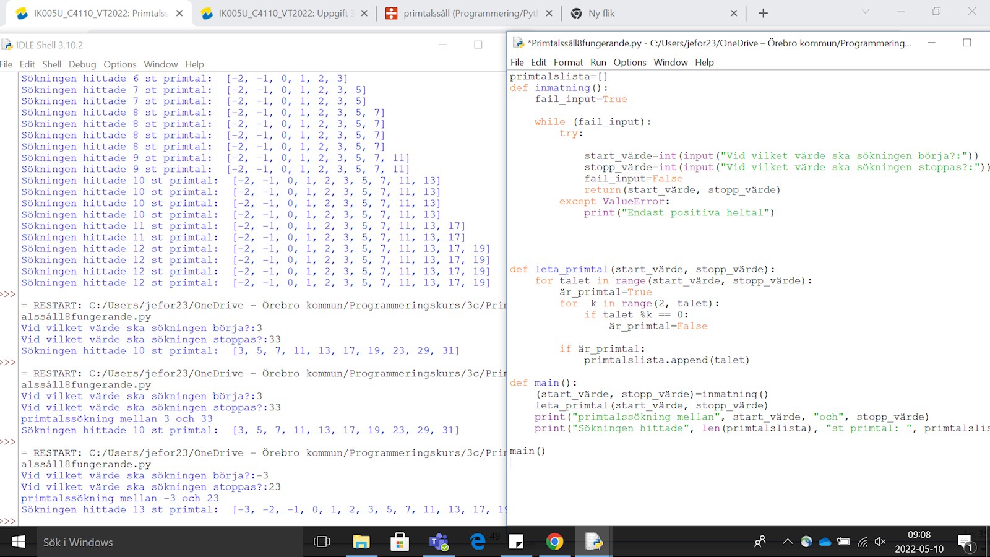This screenshot has width=990, height=557.
Task: Select the Python IDLE taskbar icon
Action: point(593,542)
